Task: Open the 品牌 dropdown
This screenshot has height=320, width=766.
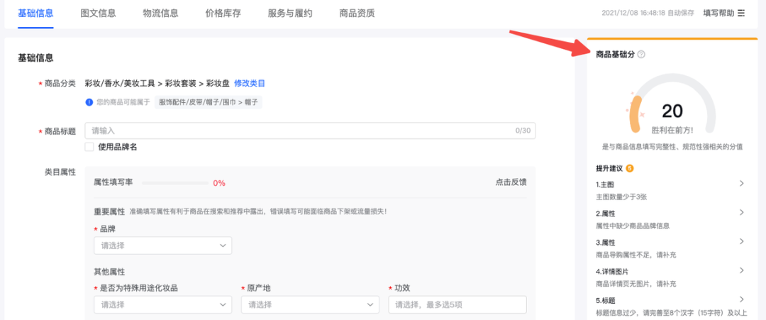Action: point(162,245)
